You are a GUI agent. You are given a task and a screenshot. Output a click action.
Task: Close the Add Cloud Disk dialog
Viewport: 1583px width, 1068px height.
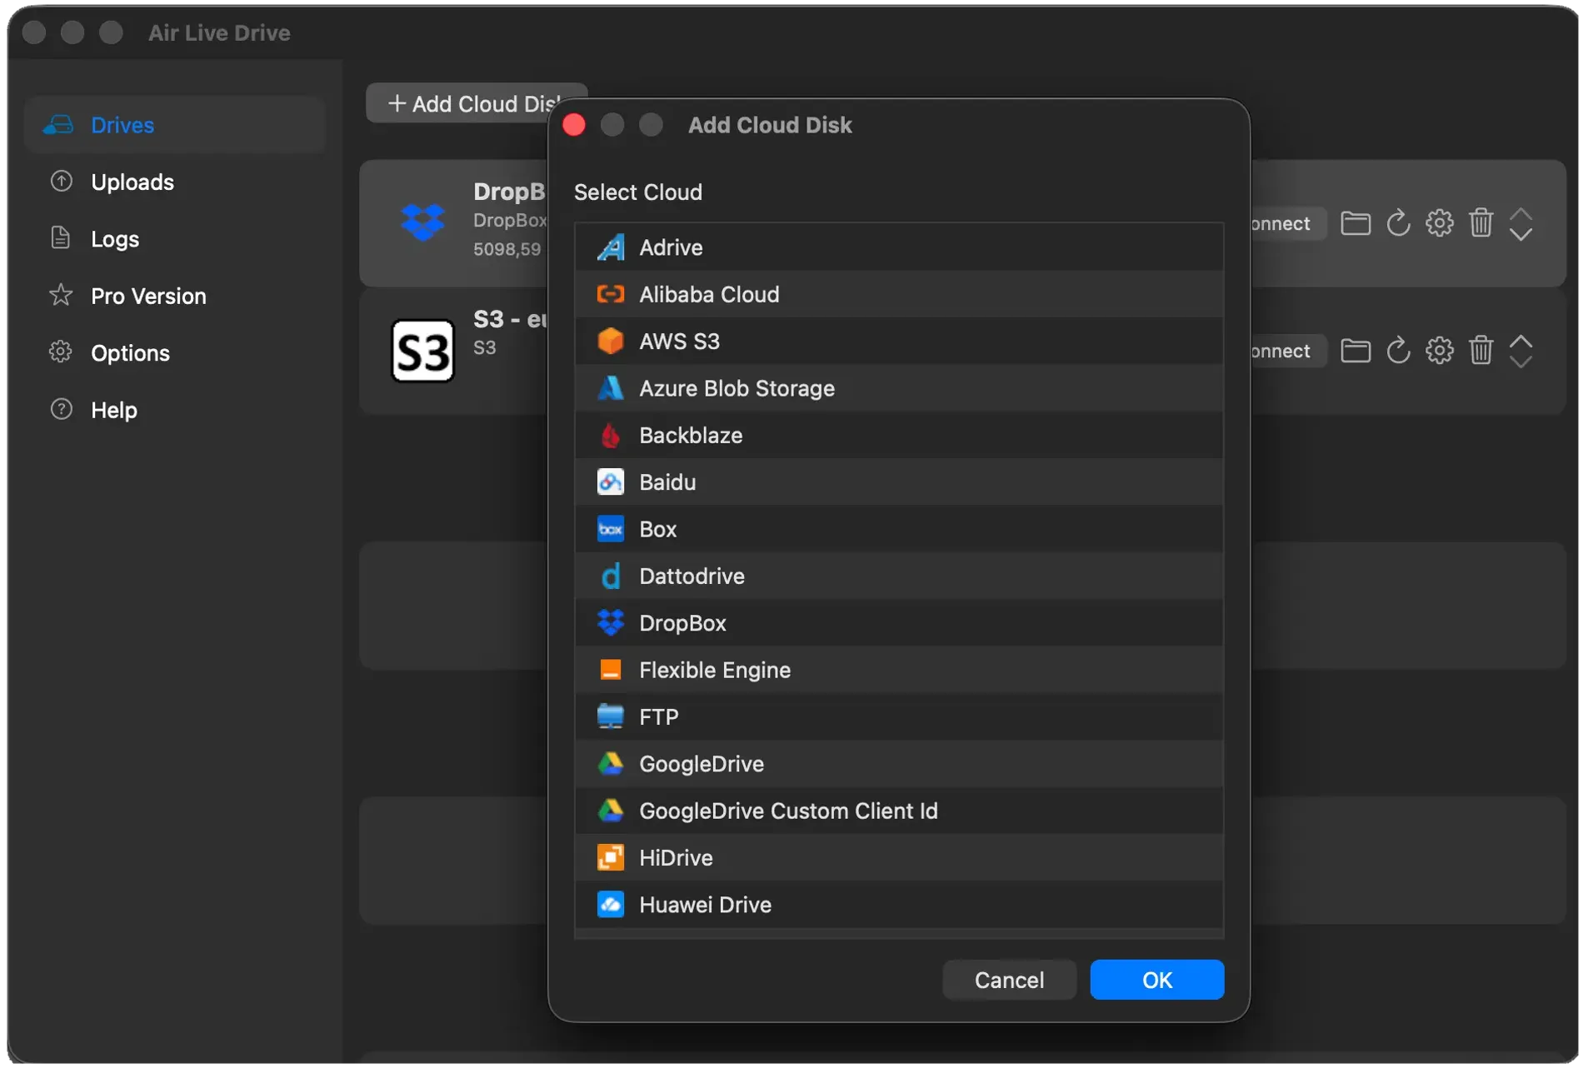(x=574, y=125)
